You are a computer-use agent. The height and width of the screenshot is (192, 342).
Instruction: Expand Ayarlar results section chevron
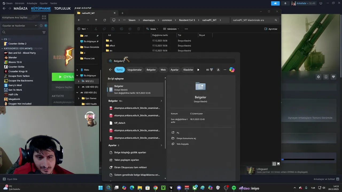[161, 145]
